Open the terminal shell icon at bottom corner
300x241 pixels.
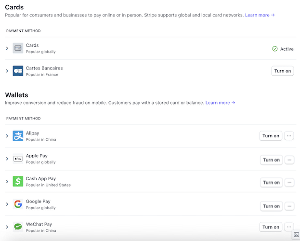(x=296, y=235)
